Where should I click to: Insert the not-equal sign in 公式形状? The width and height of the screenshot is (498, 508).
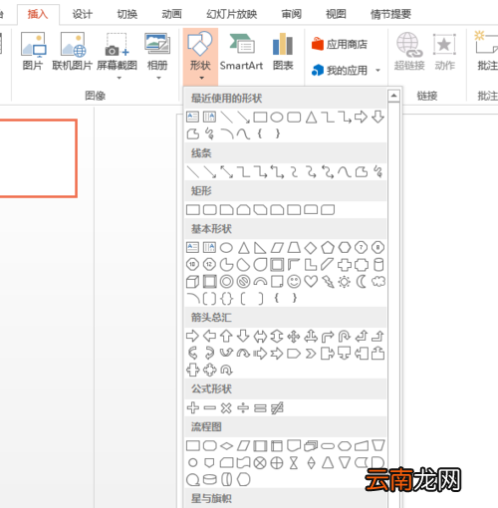tap(277, 407)
